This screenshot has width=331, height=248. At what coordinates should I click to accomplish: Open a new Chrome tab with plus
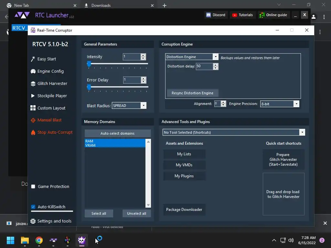[x=165, y=5]
